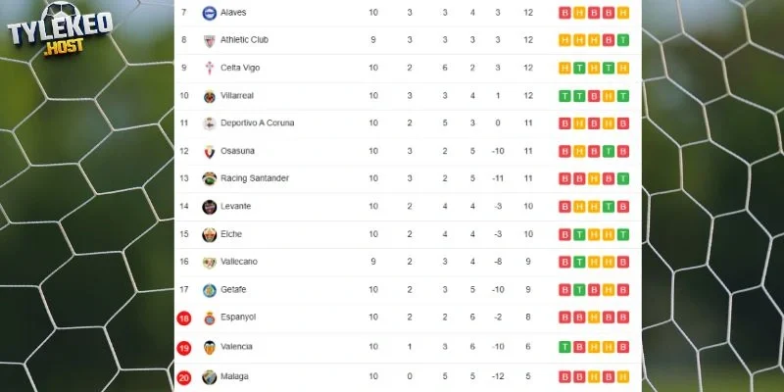The width and height of the screenshot is (784, 392).
Task: Click the Alaves club crest icon
Action: (209, 13)
